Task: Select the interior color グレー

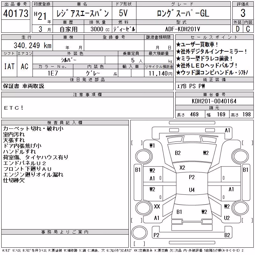Action: (x=93, y=73)
